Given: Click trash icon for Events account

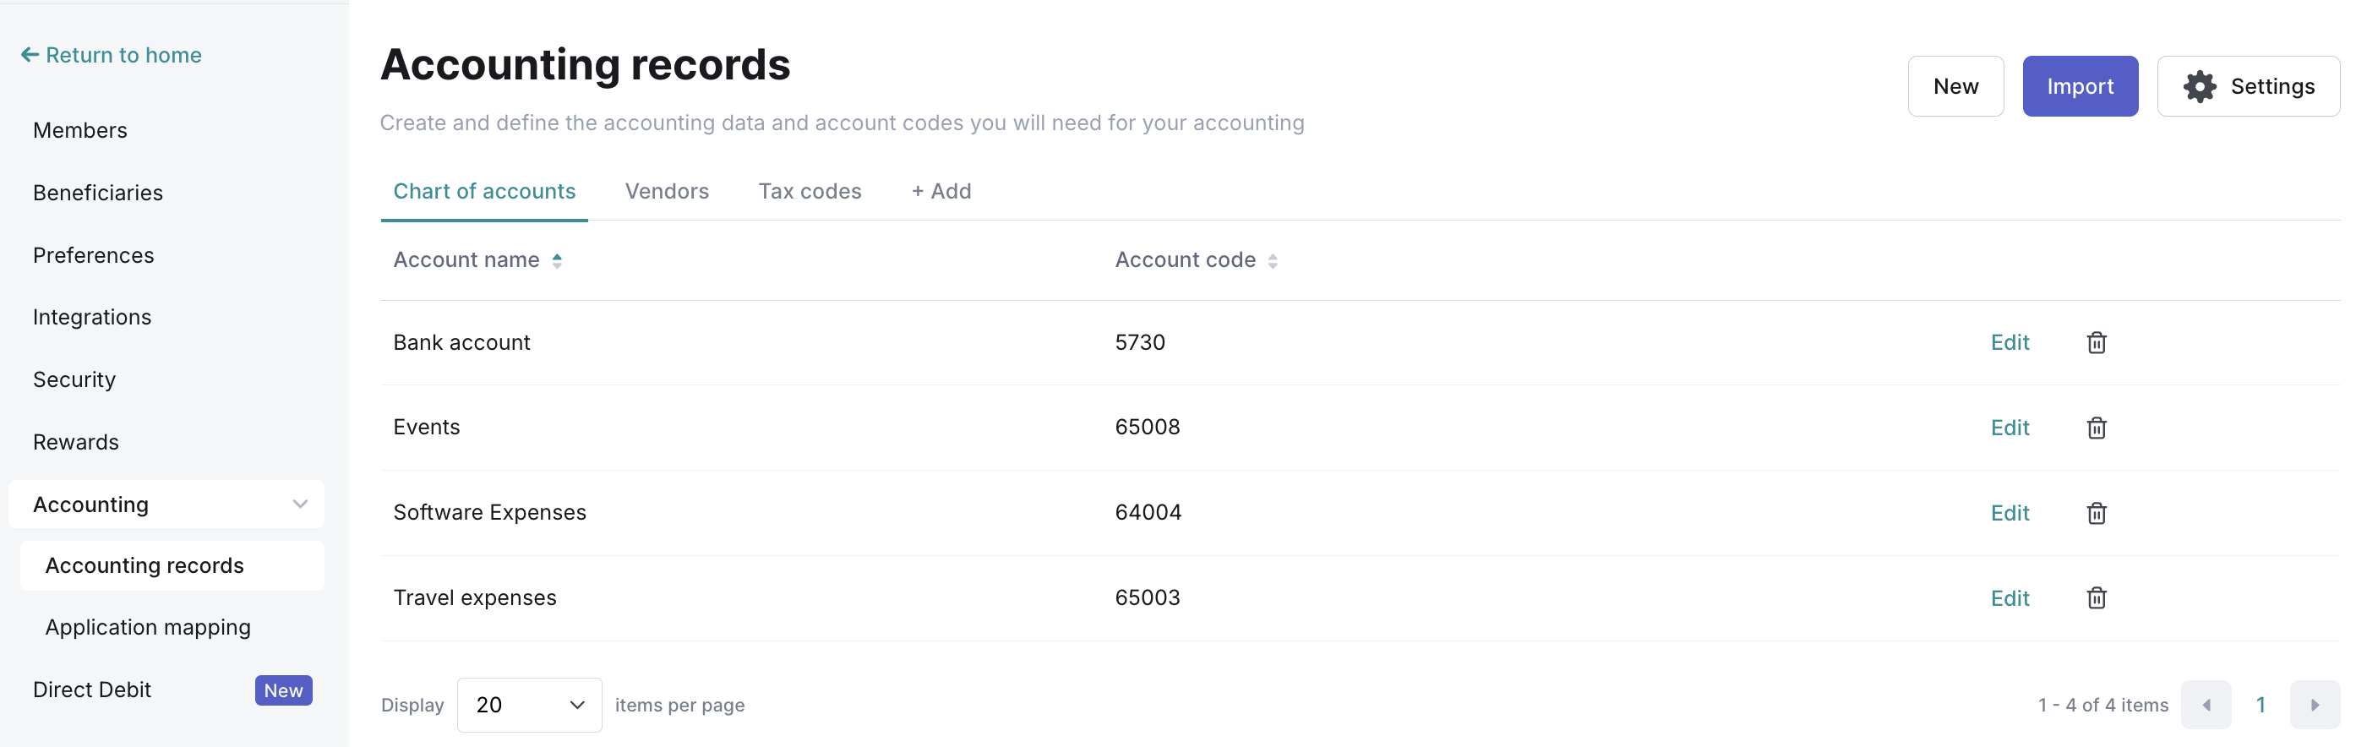Looking at the screenshot, I should coord(2096,428).
